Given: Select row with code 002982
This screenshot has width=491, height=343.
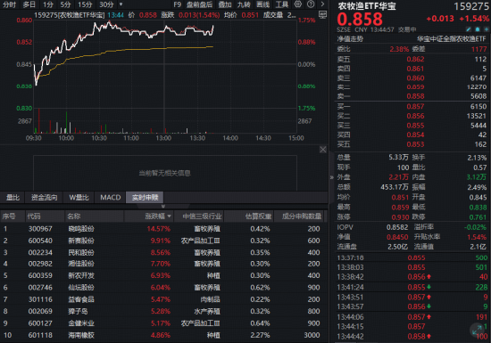Looking at the screenshot, I should pos(163,264).
